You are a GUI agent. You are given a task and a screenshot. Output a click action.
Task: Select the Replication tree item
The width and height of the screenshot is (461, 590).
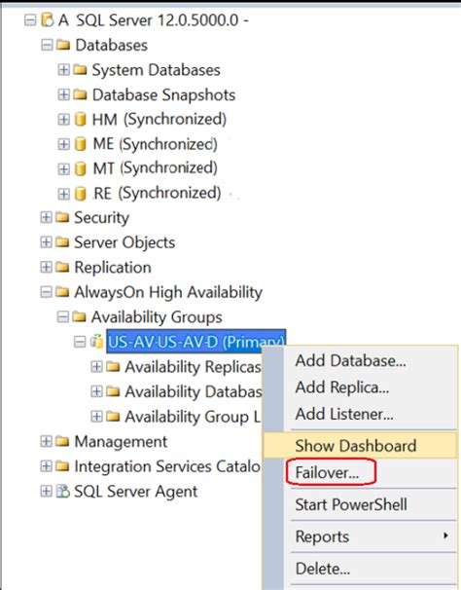pos(113,268)
